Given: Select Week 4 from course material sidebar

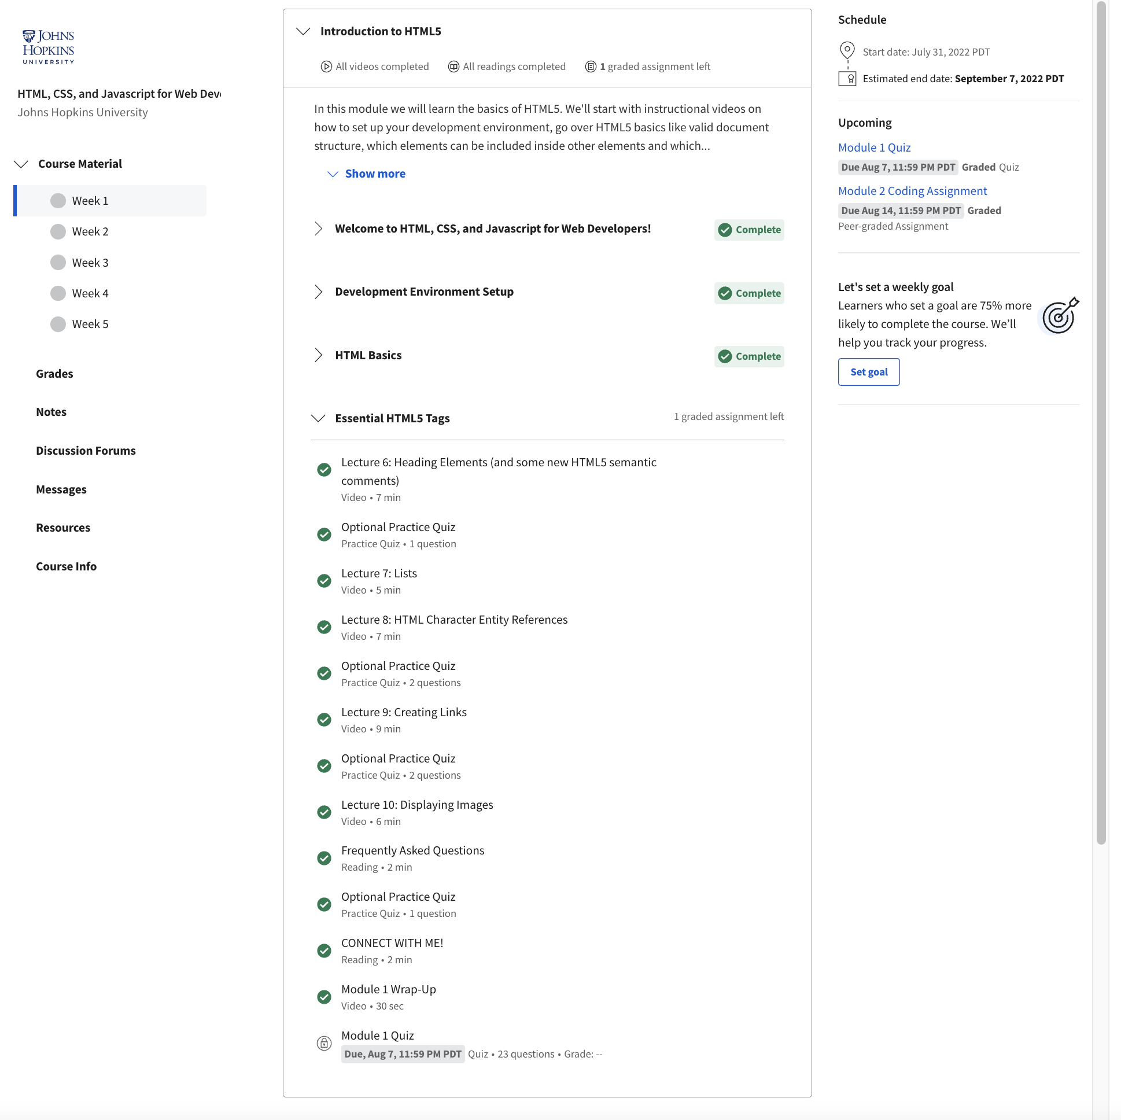Looking at the screenshot, I should click(x=91, y=293).
